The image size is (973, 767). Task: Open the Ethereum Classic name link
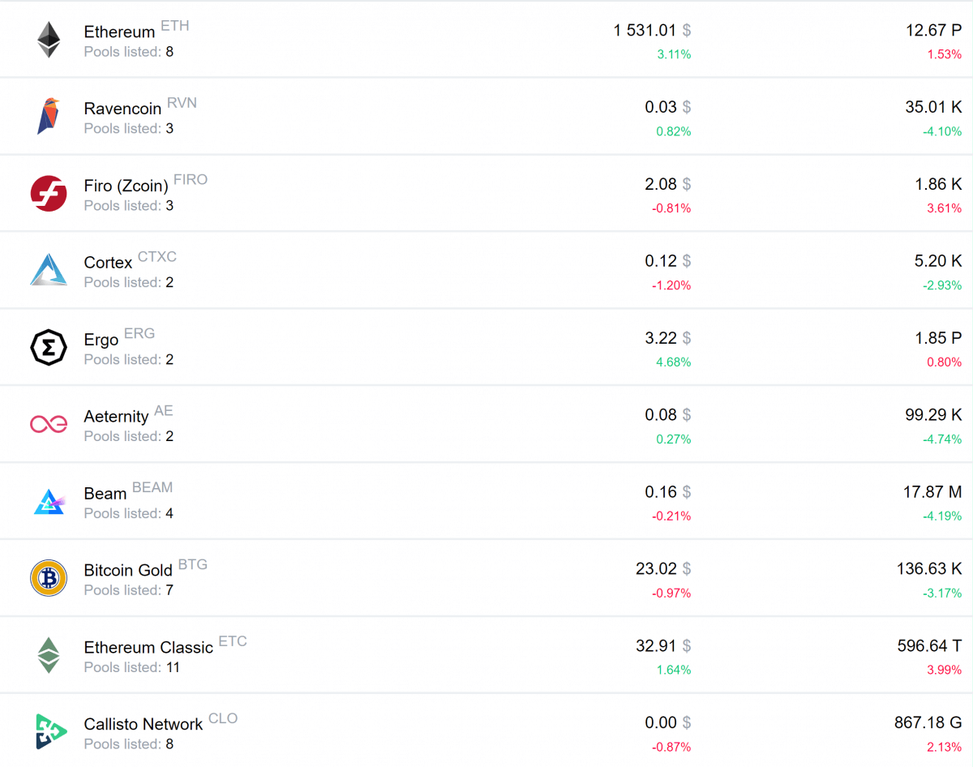click(148, 648)
